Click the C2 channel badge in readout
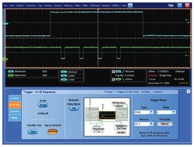The height and width of the screenshot is (147, 195). coord(11,72)
